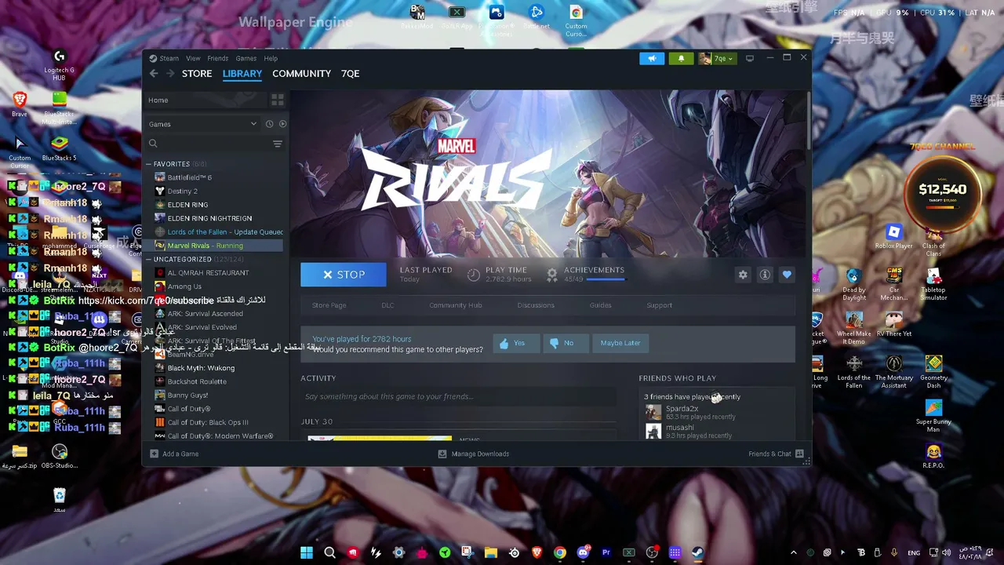Viewport: 1004px width, 565px height.
Task: Select Maybe Later for the review prompt
Action: tap(620, 343)
